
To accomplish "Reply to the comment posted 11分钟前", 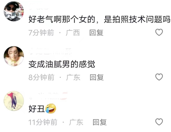I will pos(100,122).
